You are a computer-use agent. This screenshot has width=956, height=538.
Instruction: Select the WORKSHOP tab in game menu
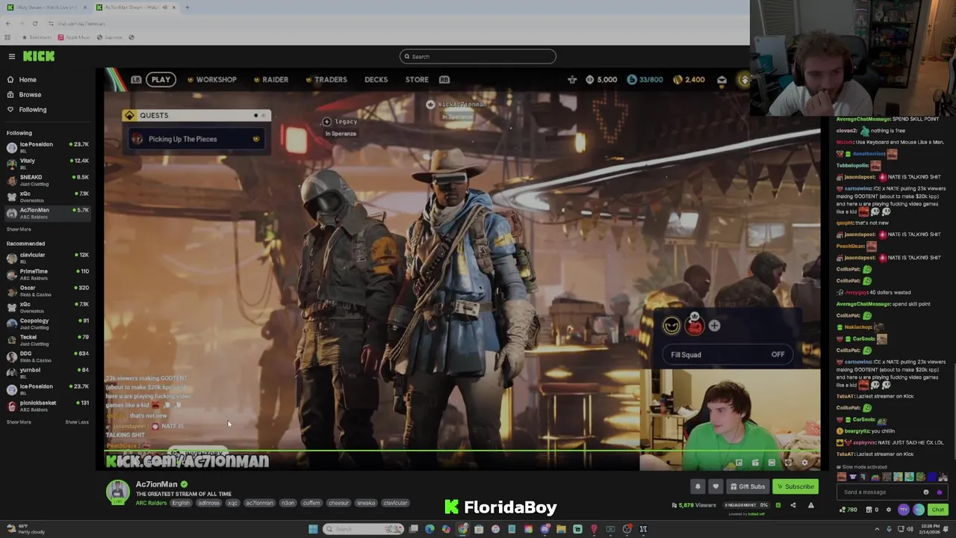[212, 79]
